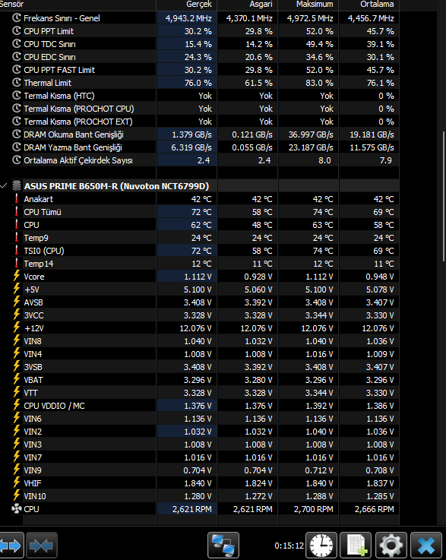Click the clock icon of DRAM Okuma Bant Genişliği
Image resolution: width=446 pixels, height=560 pixels.
tap(17, 134)
